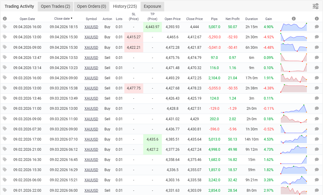323x195 pixels.
Task: Sort by the Net Profit column header
Action: (233, 19)
